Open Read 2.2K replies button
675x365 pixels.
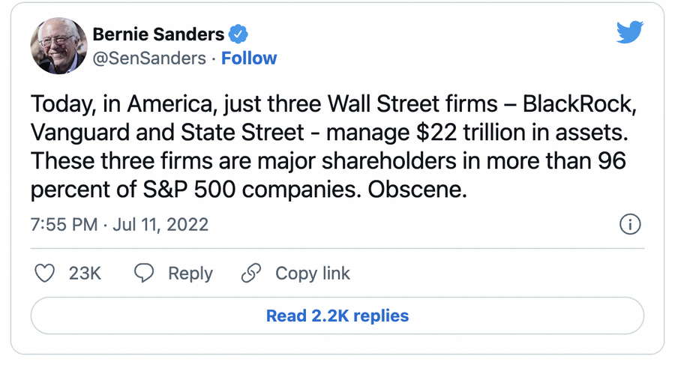click(337, 316)
